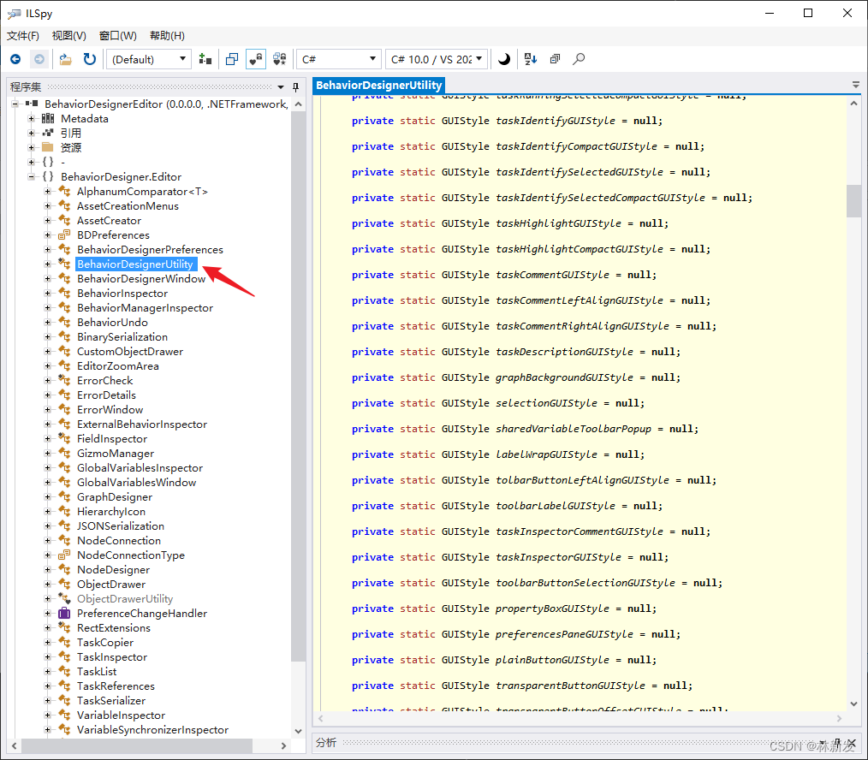Toggle show private and internal types
This screenshot has width=868, height=760.
coord(256,59)
